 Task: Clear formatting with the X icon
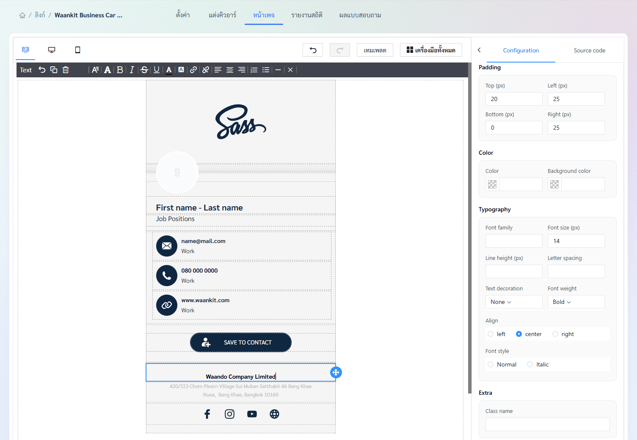[x=290, y=70]
